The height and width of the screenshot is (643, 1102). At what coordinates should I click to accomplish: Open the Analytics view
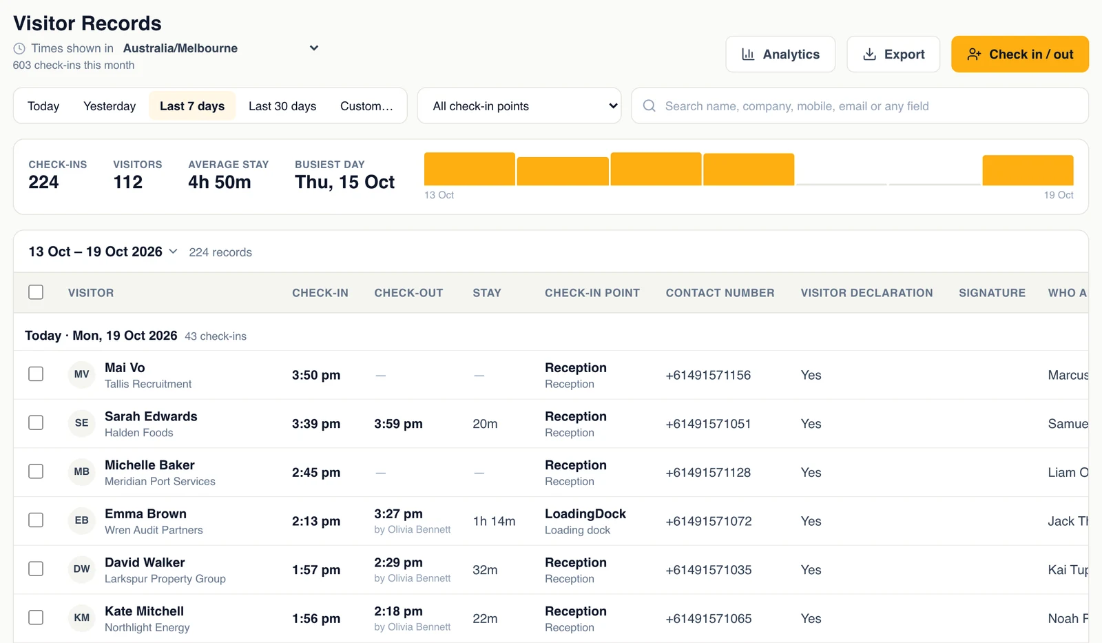780,54
